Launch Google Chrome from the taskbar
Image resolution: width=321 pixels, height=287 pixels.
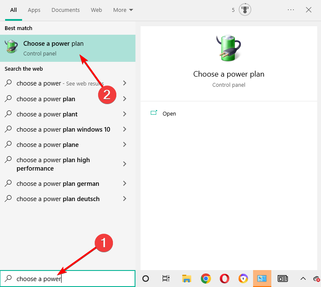206,279
